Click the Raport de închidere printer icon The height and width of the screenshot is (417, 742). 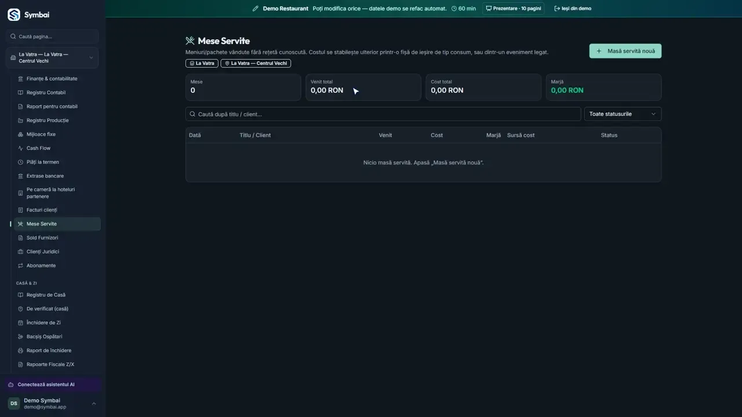20,350
